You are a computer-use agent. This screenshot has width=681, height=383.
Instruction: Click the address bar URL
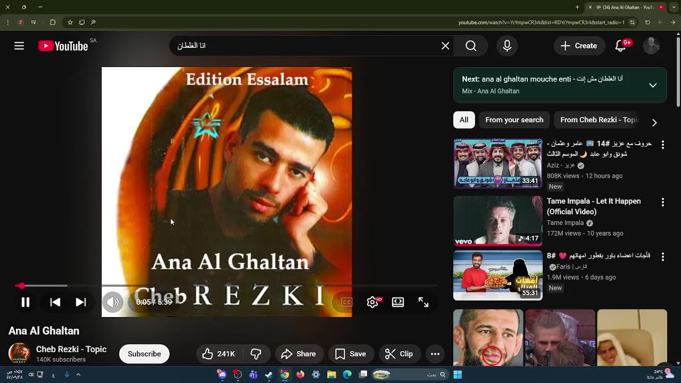pyautogui.click(x=541, y=22)
